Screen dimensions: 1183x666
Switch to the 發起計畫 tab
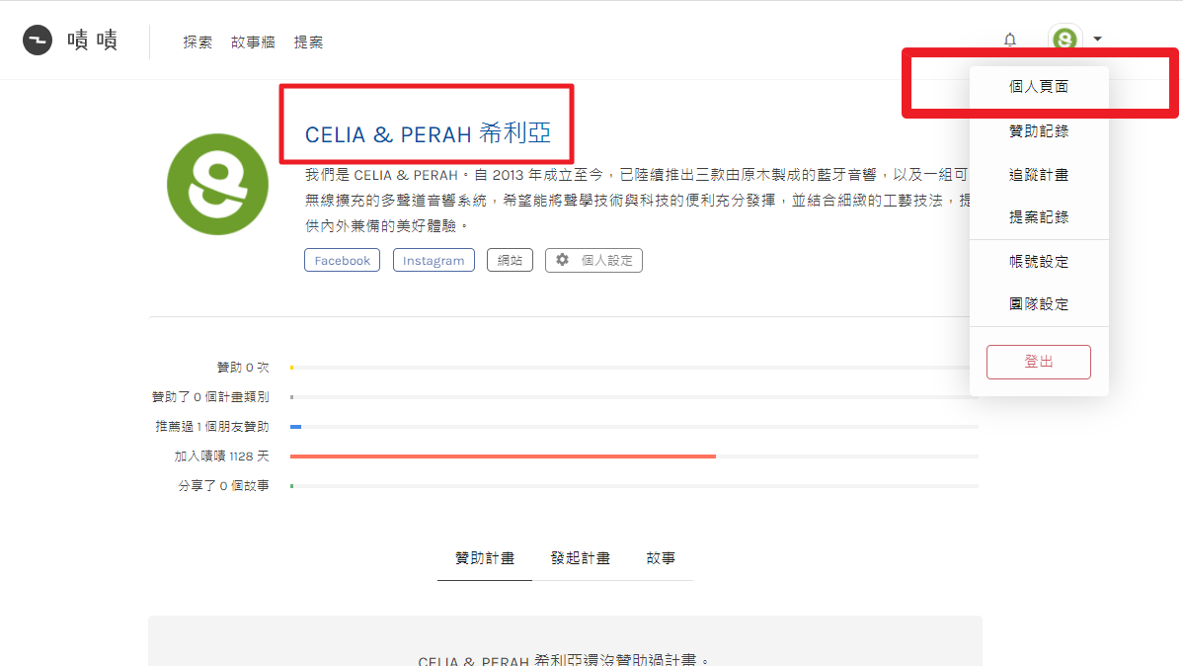[x=580, y=558]
